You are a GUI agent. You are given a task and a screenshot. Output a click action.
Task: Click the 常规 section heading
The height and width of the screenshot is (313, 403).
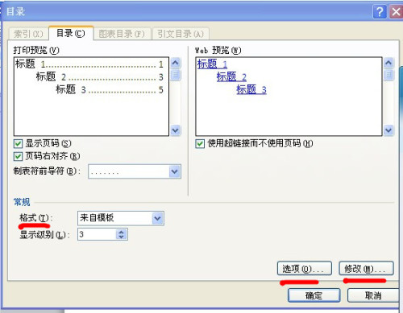click(22, 202)
